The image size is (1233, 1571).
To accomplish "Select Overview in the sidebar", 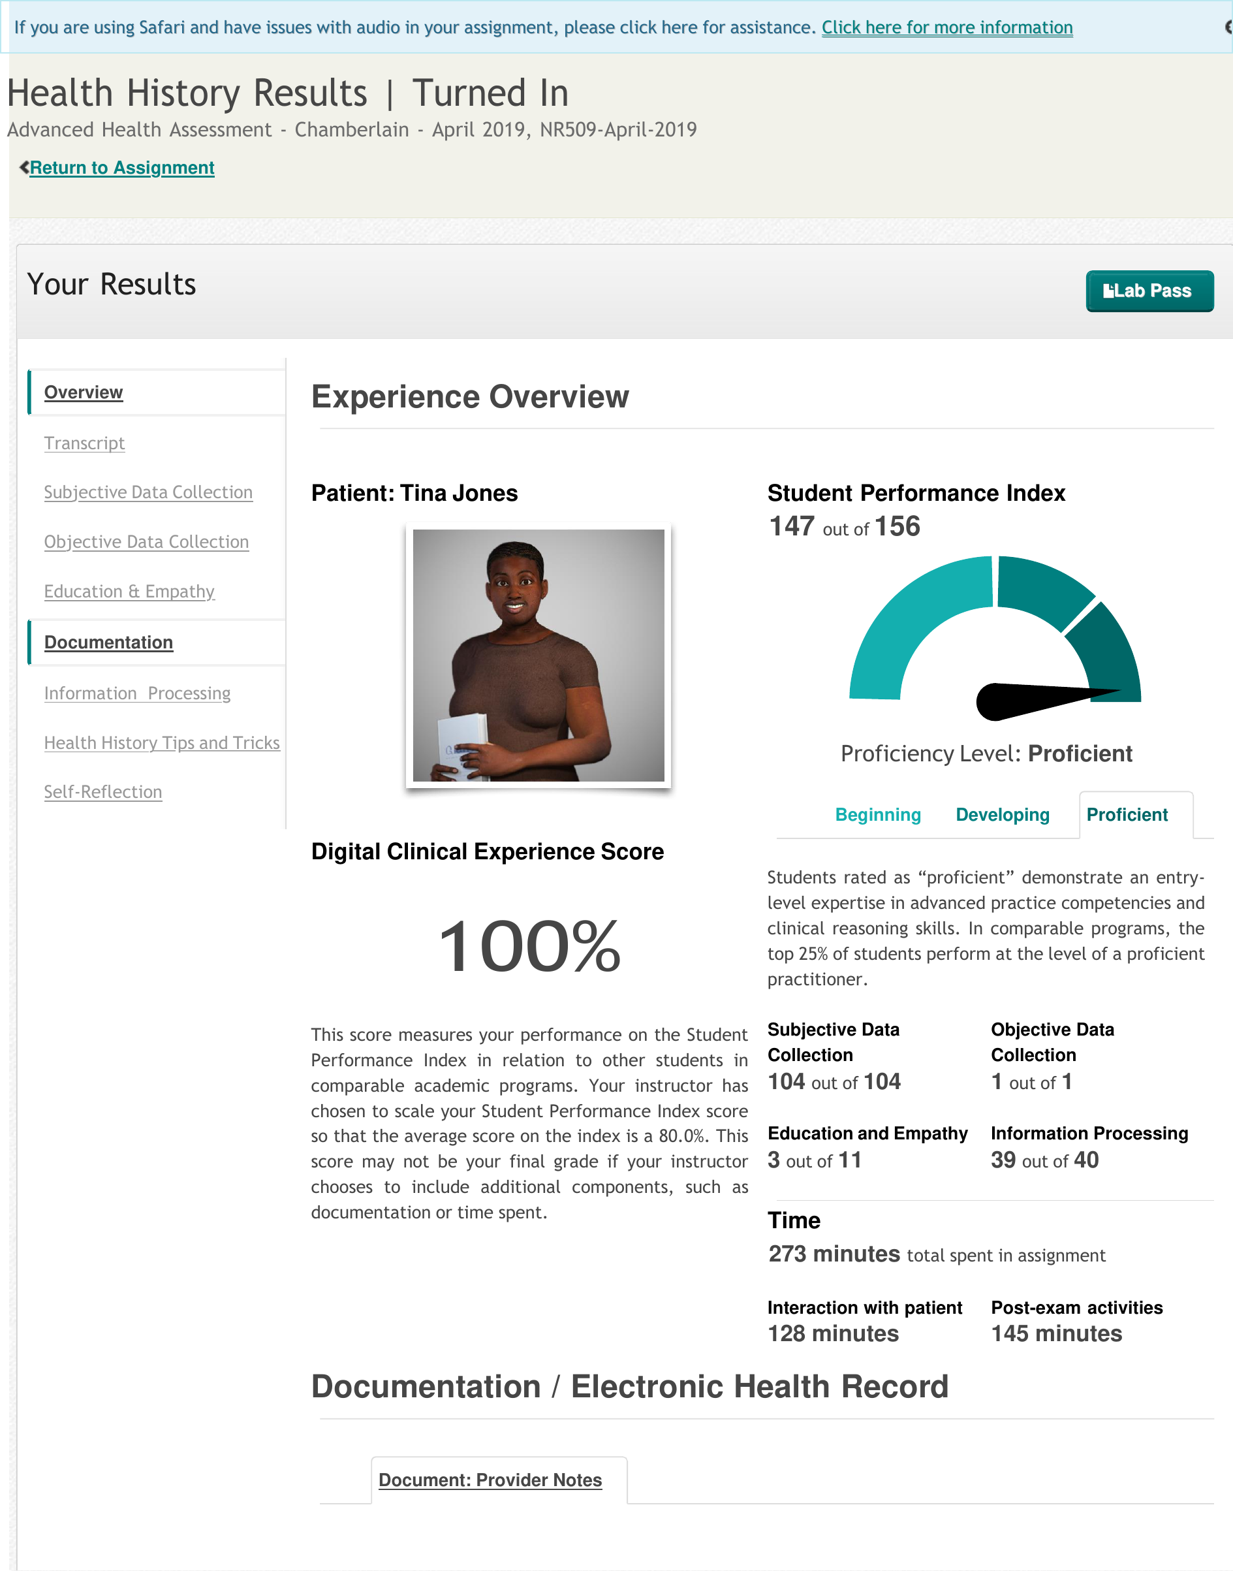I will point(83,392).
